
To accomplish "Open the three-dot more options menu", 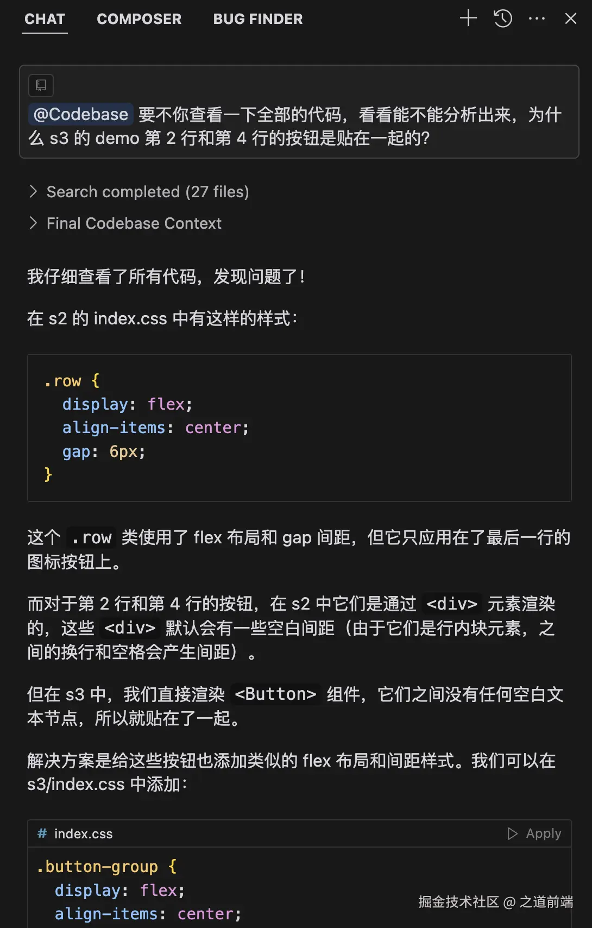I will (537, 18).
